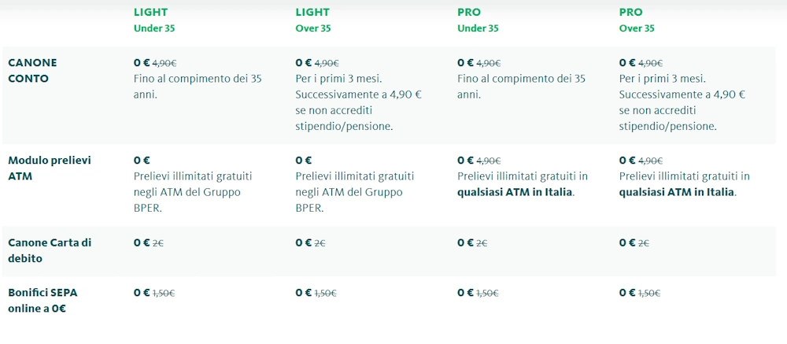Click the Bonifici SEPA online a 0€ label

coord(42,300)
